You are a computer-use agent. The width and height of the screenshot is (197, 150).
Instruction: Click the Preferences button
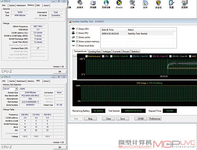tap(155, 119)
